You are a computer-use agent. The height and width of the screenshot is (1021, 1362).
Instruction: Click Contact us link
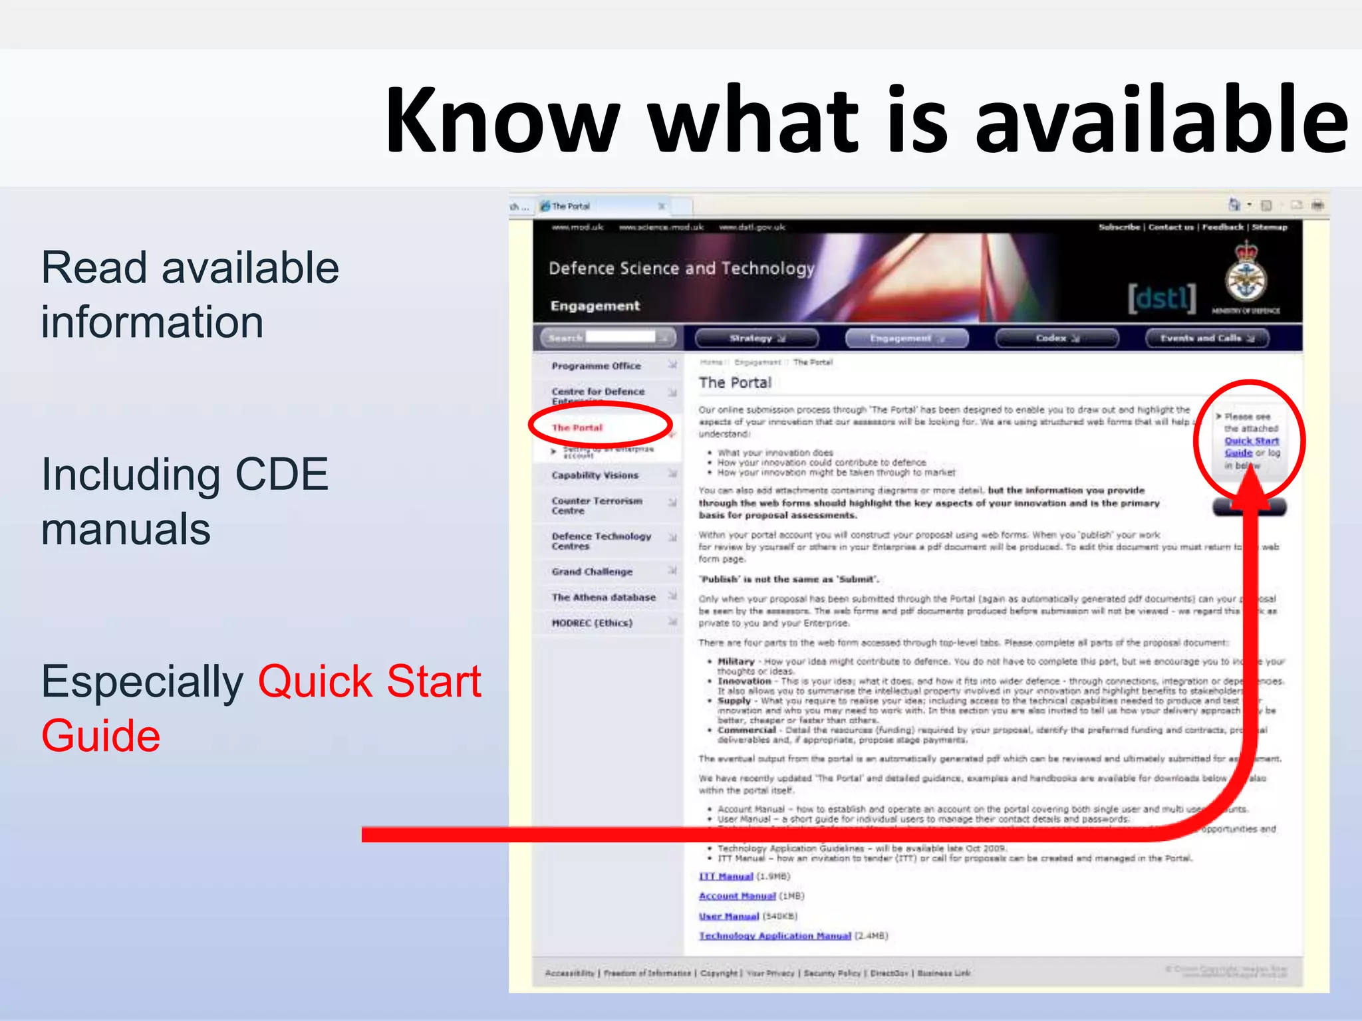coord(1171,227)
